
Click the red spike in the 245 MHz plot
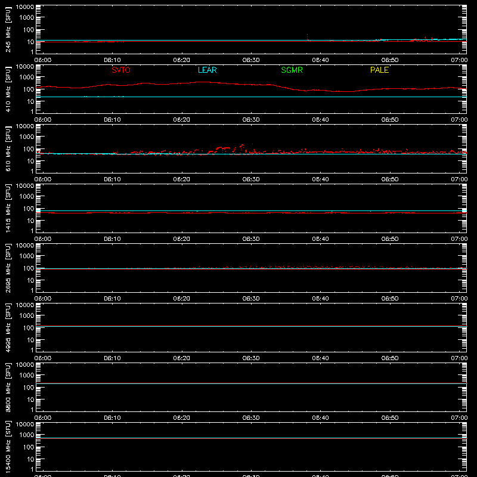click(307, 38)
